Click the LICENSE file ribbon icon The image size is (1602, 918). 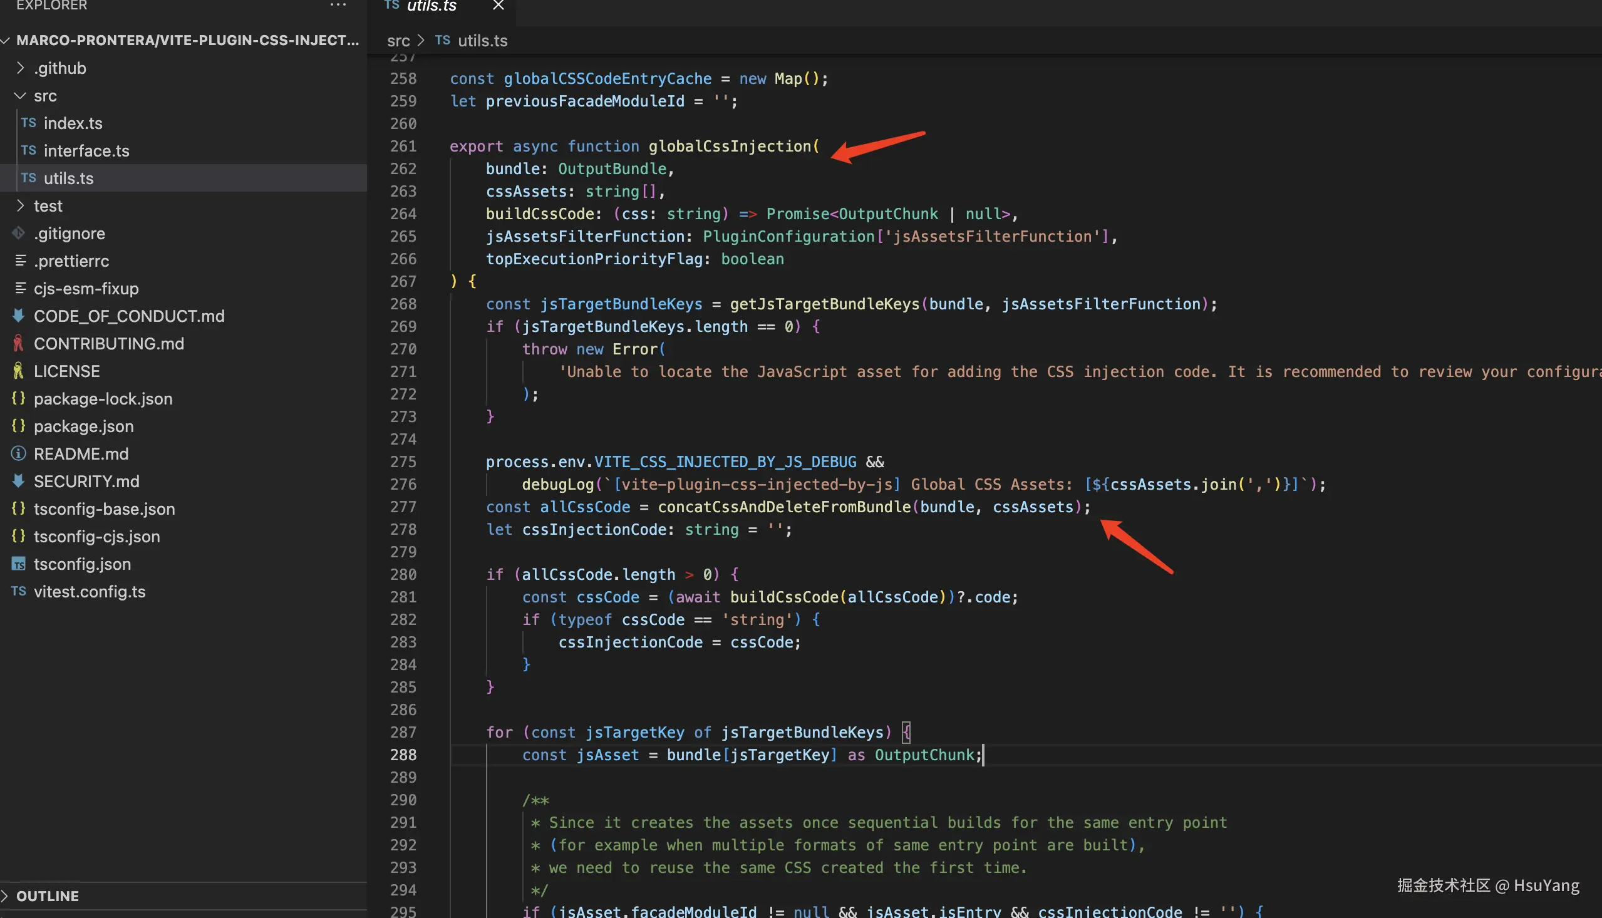(18, 371)
